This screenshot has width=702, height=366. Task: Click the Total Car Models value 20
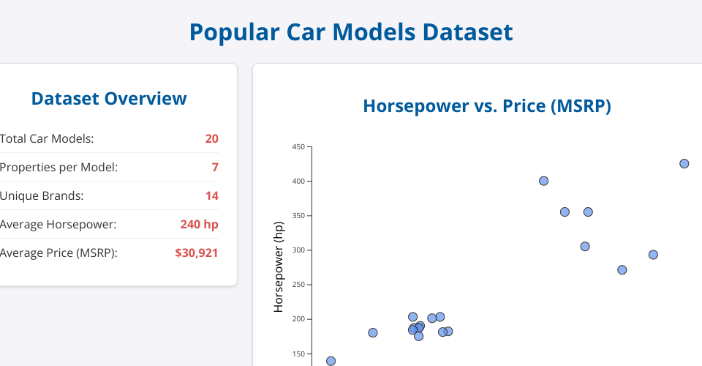(211, 139)
